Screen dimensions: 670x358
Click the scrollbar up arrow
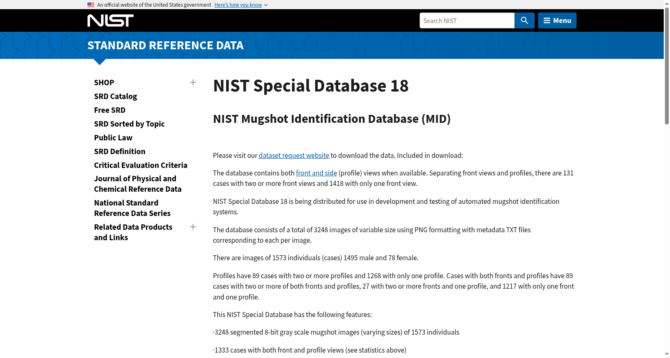tap(667, 3)
